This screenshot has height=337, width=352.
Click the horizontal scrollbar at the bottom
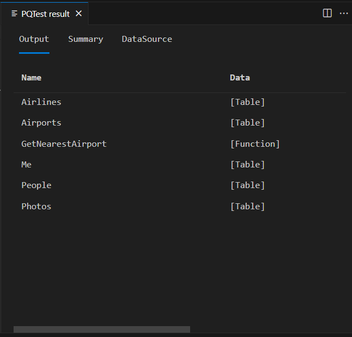[x=102, y=329]
